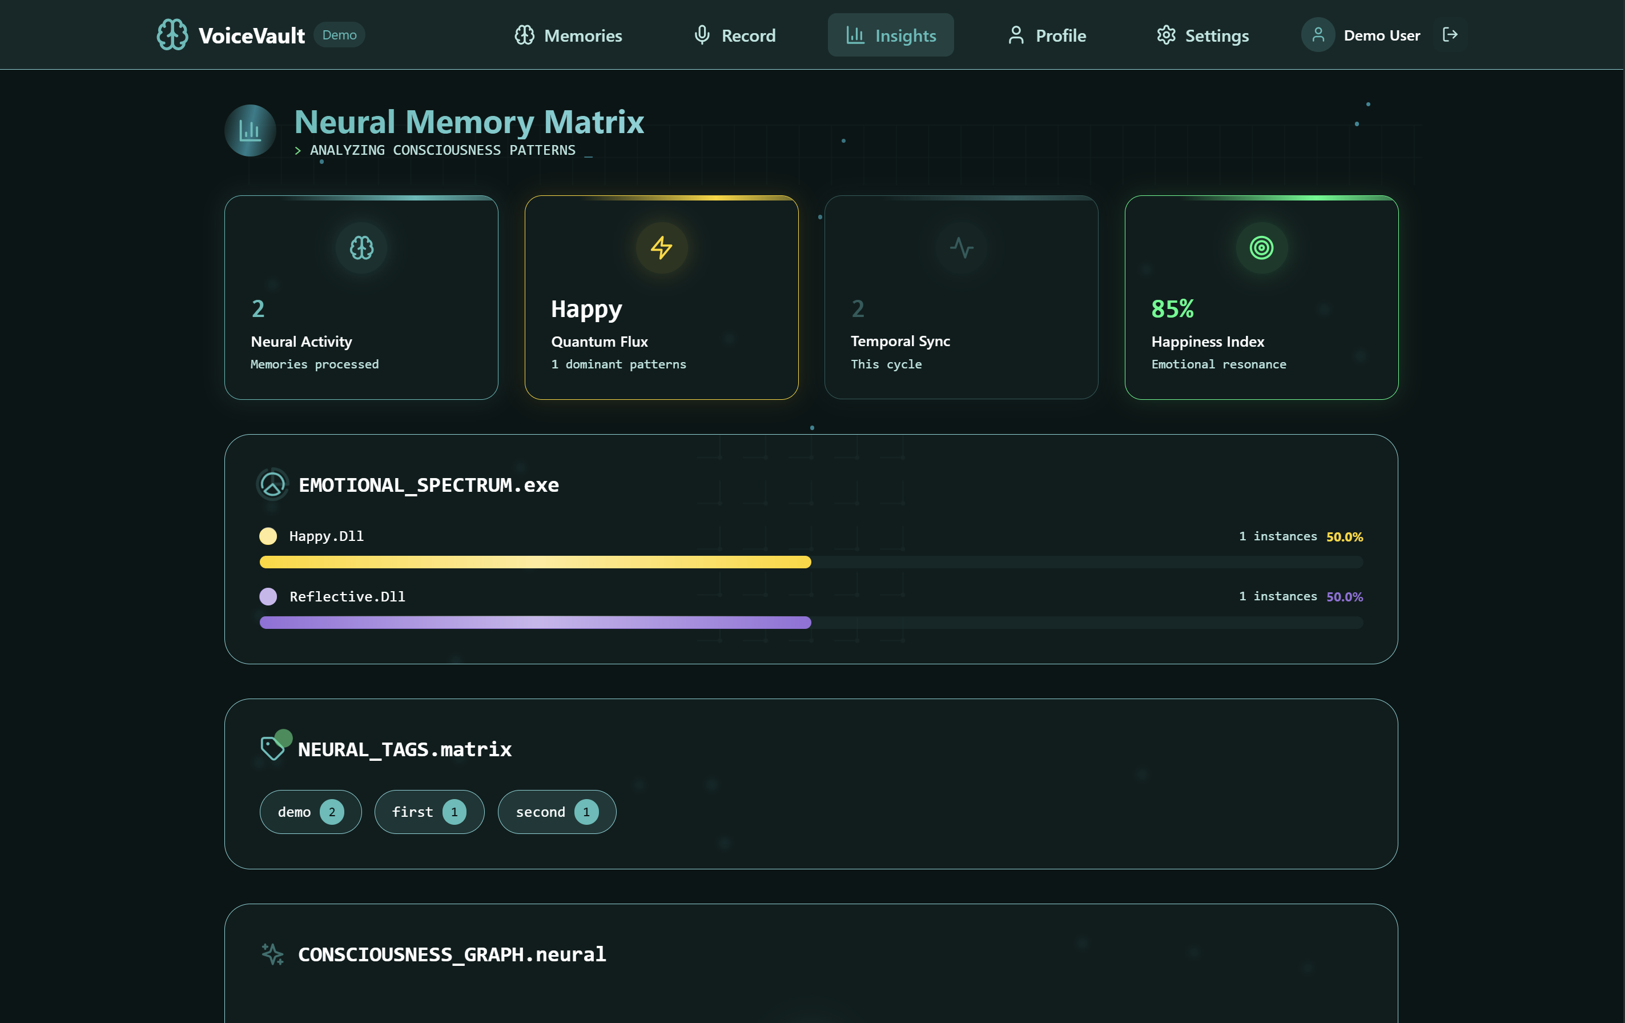Click the Quantum Flux lightning icon
The image size is (1625, 1023).
point(661,248)
